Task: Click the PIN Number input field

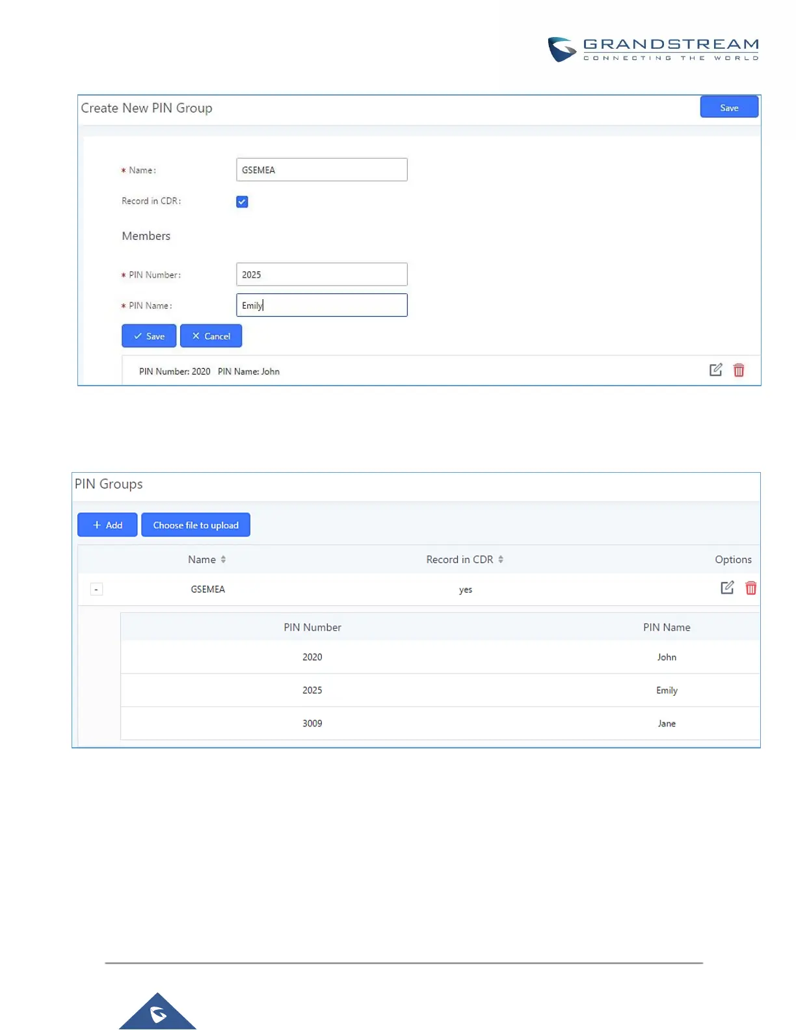Action: [x=322, y=274]
